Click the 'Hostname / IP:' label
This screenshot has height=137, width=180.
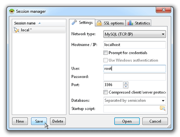pos(84,45)
